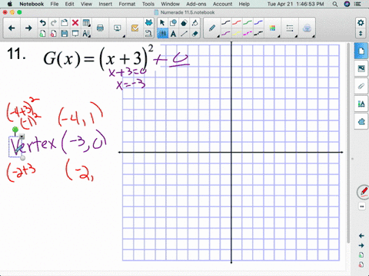Click the grayed Redo icon
Screen dimensions: 369x276
54,23
